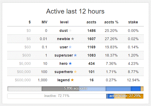Click the accounts count 1169
The width and height of the screenshot is (151, 106).
92,47
